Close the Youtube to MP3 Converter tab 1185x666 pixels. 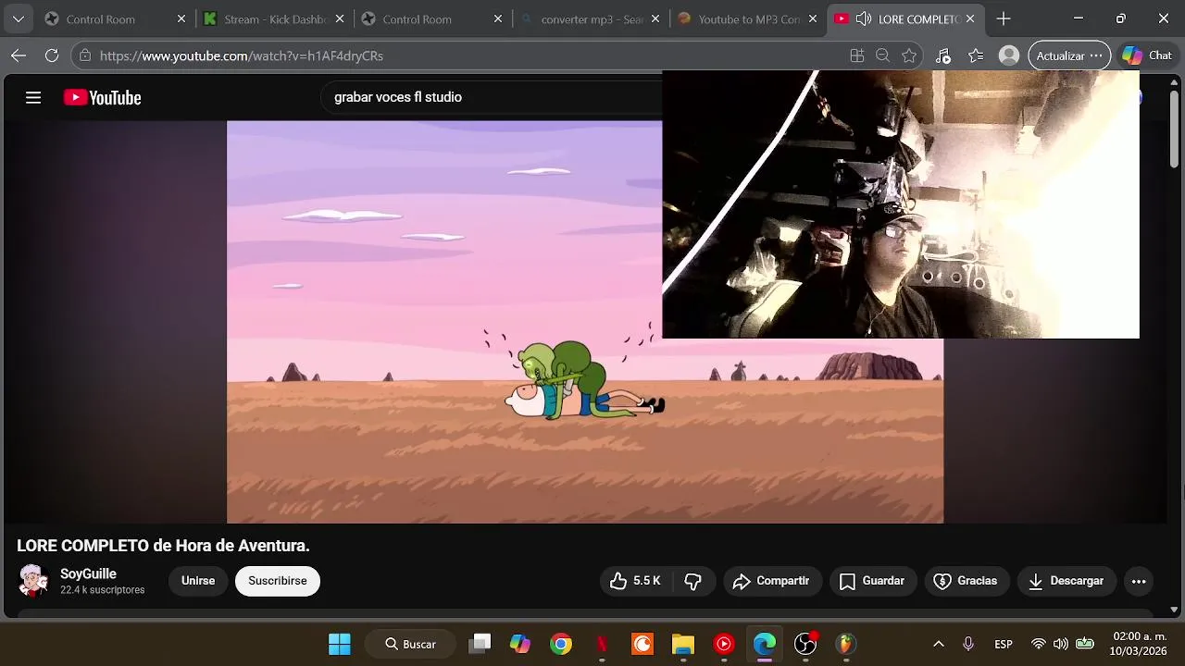click(x=815, y=18)
